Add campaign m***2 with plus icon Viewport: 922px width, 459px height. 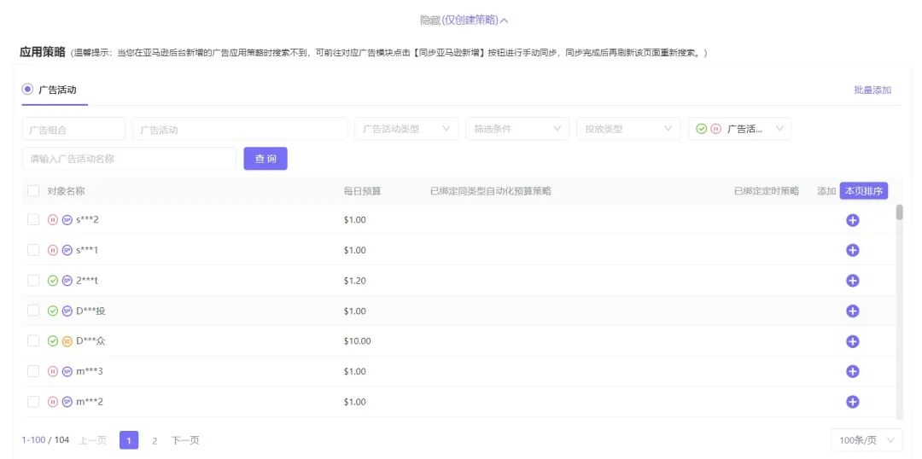(852, 402)
